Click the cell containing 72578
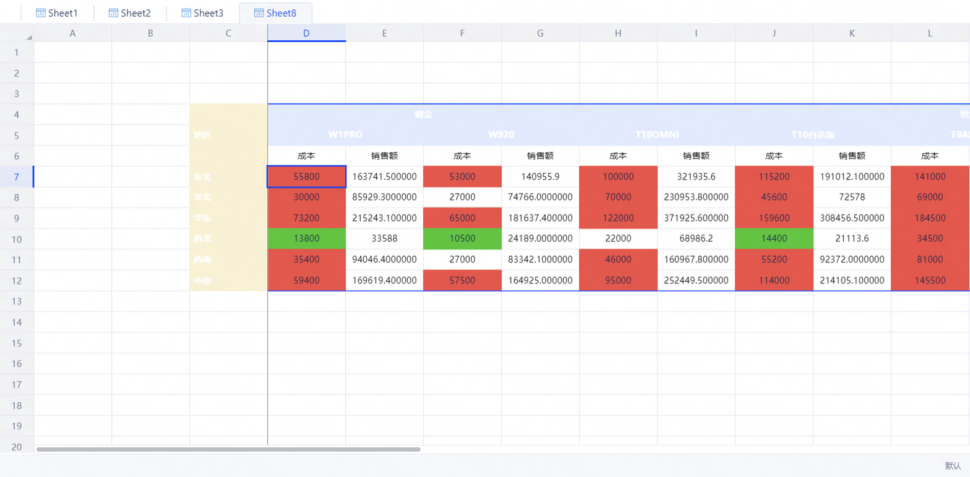The image size is (970, 477). [852, 197]
